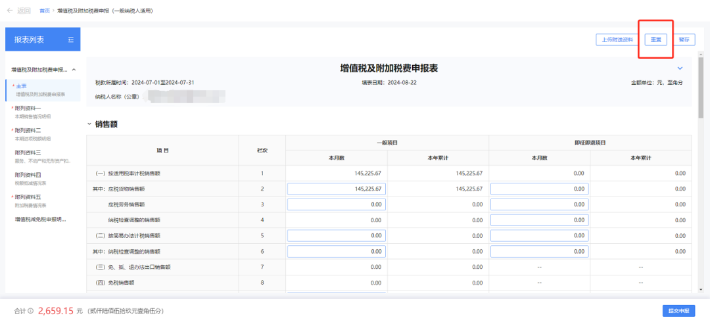Collapse the 销售额 section

(x=89, y=124)
